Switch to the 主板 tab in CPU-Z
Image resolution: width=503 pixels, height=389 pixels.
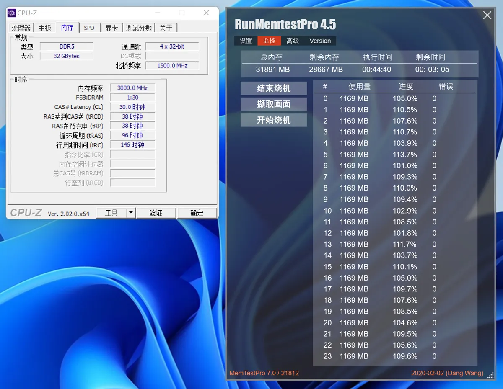[x=45, y=28]
